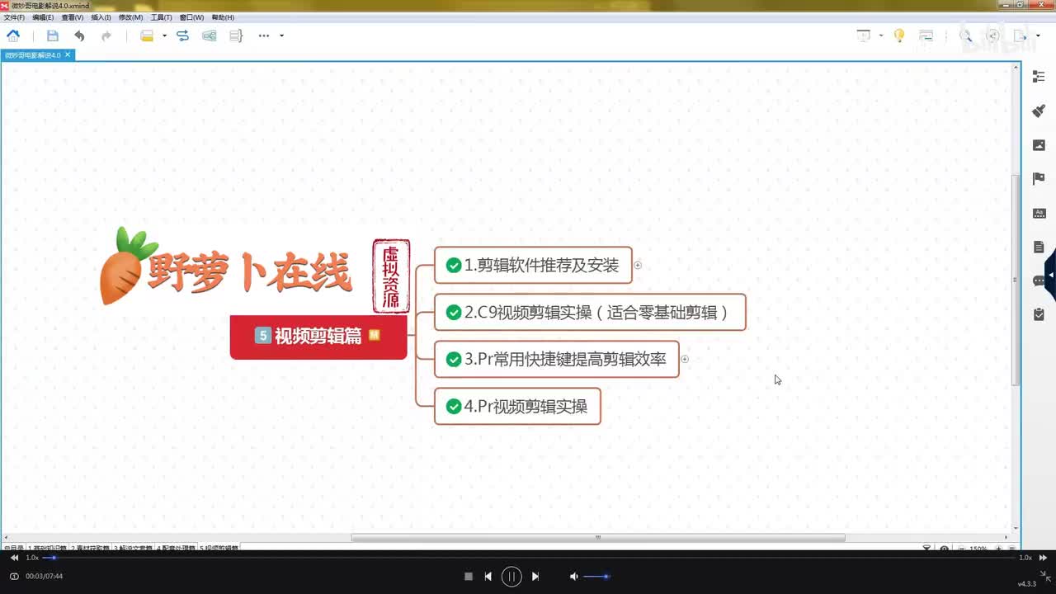1056x594 pixels.
Task: Click green check marker on topic 4
Action: [x=453, y=406]
